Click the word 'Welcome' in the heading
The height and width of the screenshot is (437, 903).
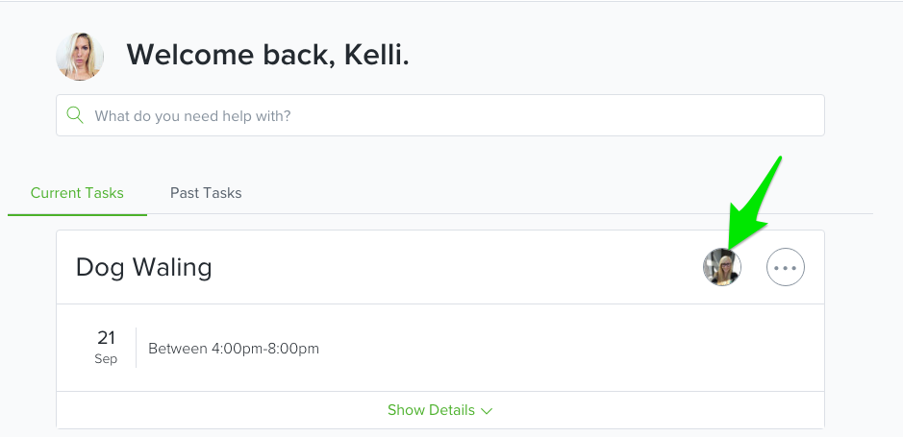click(190, 55)
